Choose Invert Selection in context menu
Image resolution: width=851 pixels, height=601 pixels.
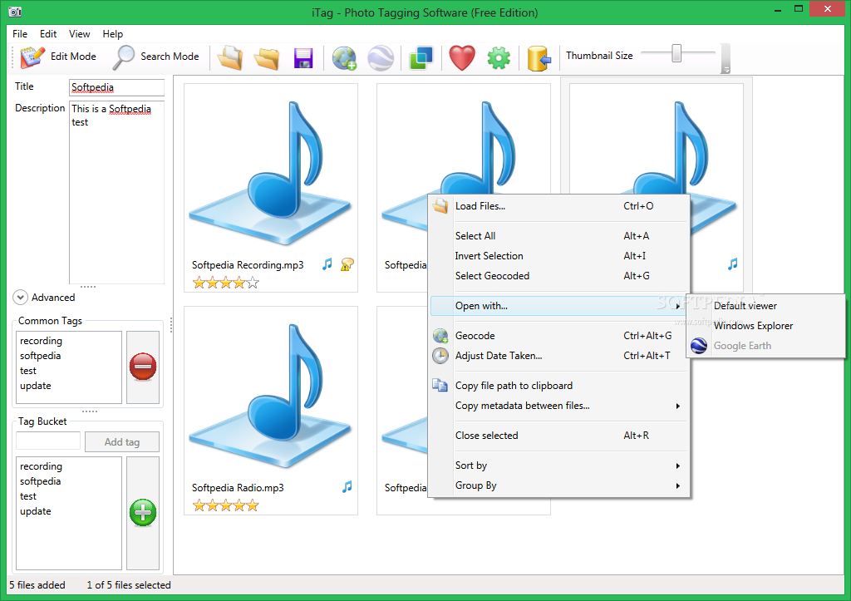559,256
